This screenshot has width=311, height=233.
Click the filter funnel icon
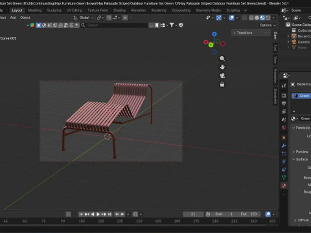pyautogui.click(x=172, y=25)
